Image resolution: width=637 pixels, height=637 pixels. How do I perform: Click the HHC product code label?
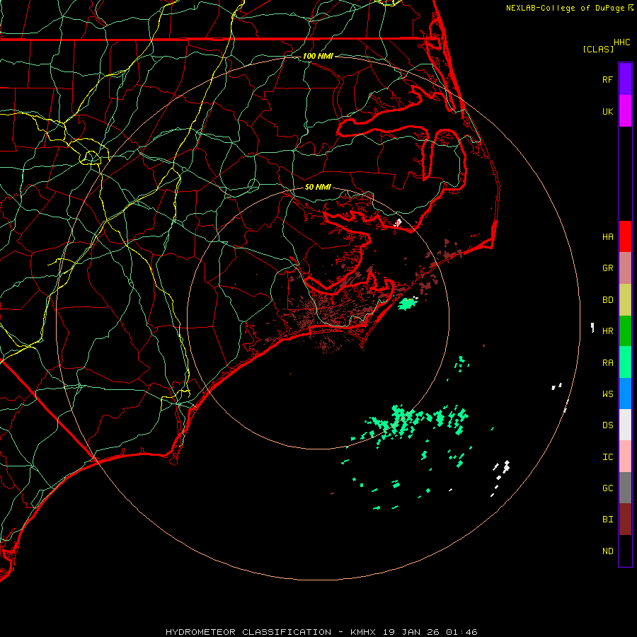pyautogui.click(x=621, y=42)
